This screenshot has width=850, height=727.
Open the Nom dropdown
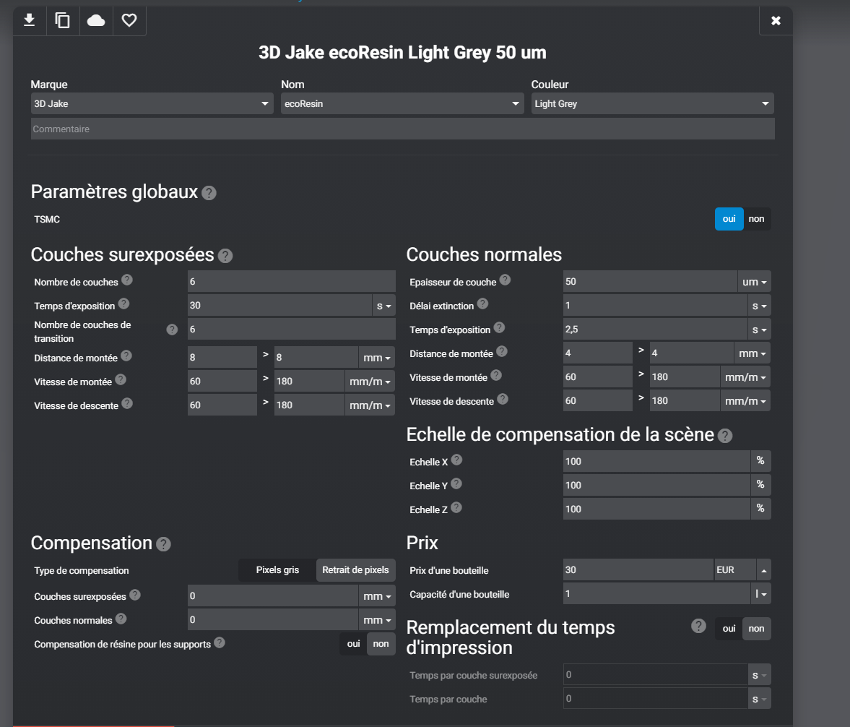[x=402, y=103]
